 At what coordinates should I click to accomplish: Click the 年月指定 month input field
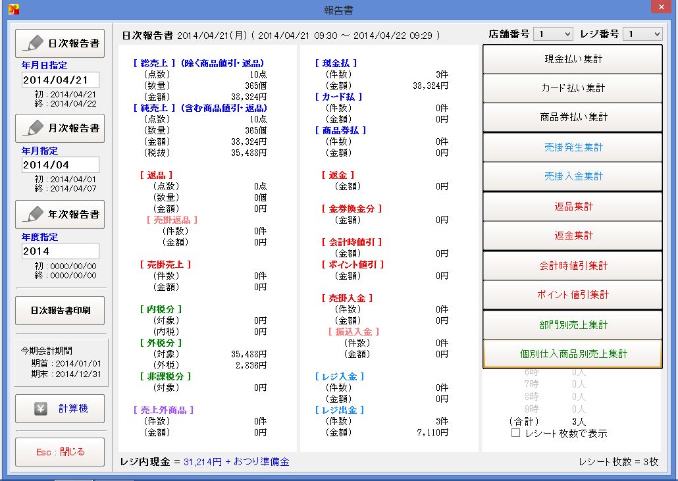coord(60,165)
